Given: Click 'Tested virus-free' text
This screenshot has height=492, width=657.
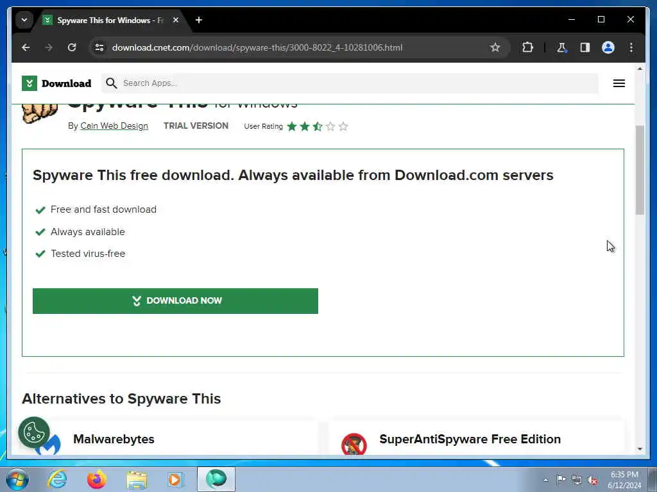Looking at the screenshot, I should pyautogui.click(x=88, y=254).
